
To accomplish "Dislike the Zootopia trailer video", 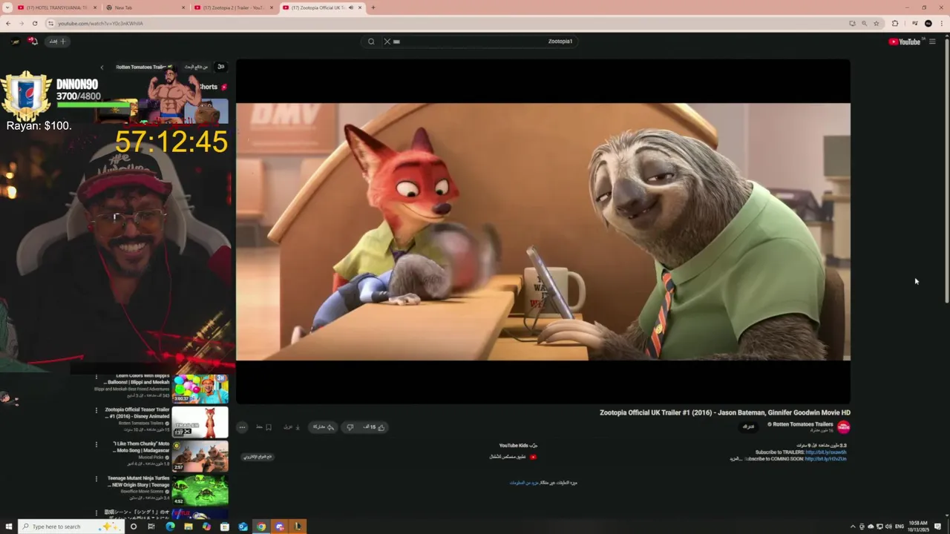I will 350,427.
